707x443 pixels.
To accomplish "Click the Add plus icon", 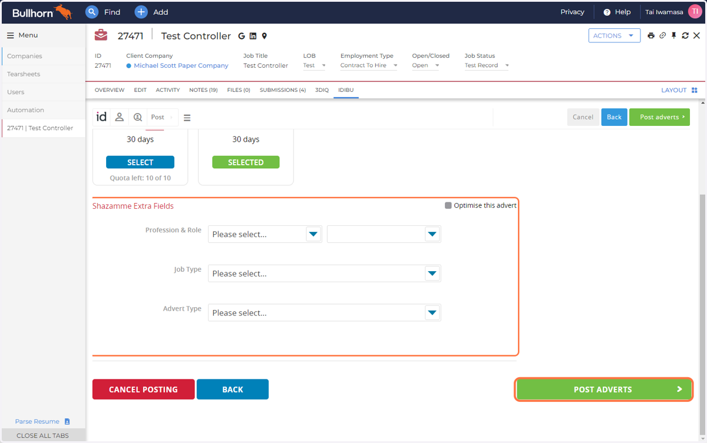I will click(141, 12).
